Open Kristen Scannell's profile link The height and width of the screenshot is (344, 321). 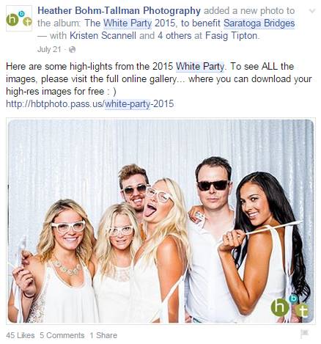click(103, 36)
